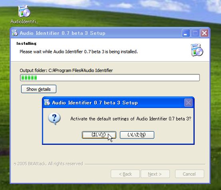Click the Cancel button

[x=189, y=174]
